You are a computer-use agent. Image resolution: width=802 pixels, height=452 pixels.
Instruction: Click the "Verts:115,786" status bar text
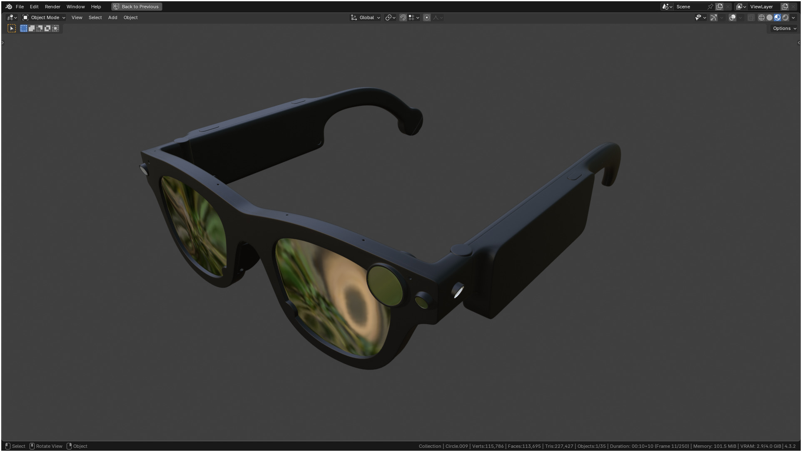pos(488,446)
